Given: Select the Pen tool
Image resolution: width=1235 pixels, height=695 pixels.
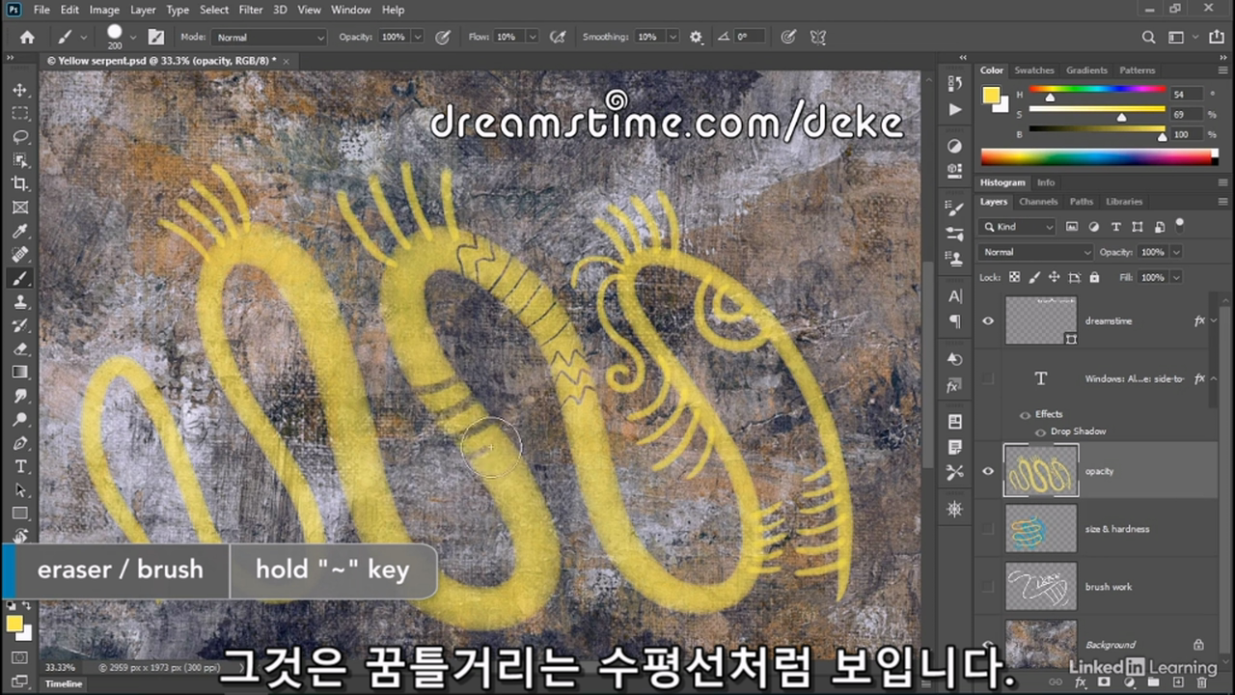Looking at the screenshot, I should [20, 443].
